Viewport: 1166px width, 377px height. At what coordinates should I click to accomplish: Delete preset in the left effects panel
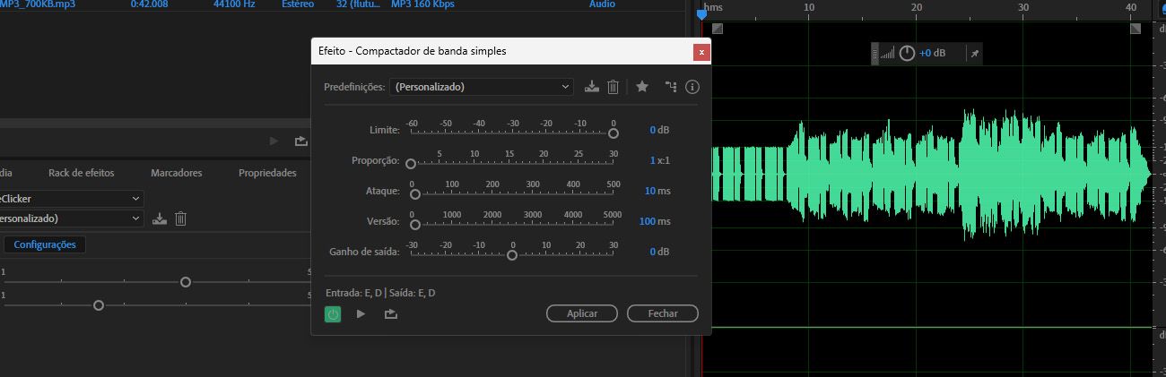click(180, 218)
